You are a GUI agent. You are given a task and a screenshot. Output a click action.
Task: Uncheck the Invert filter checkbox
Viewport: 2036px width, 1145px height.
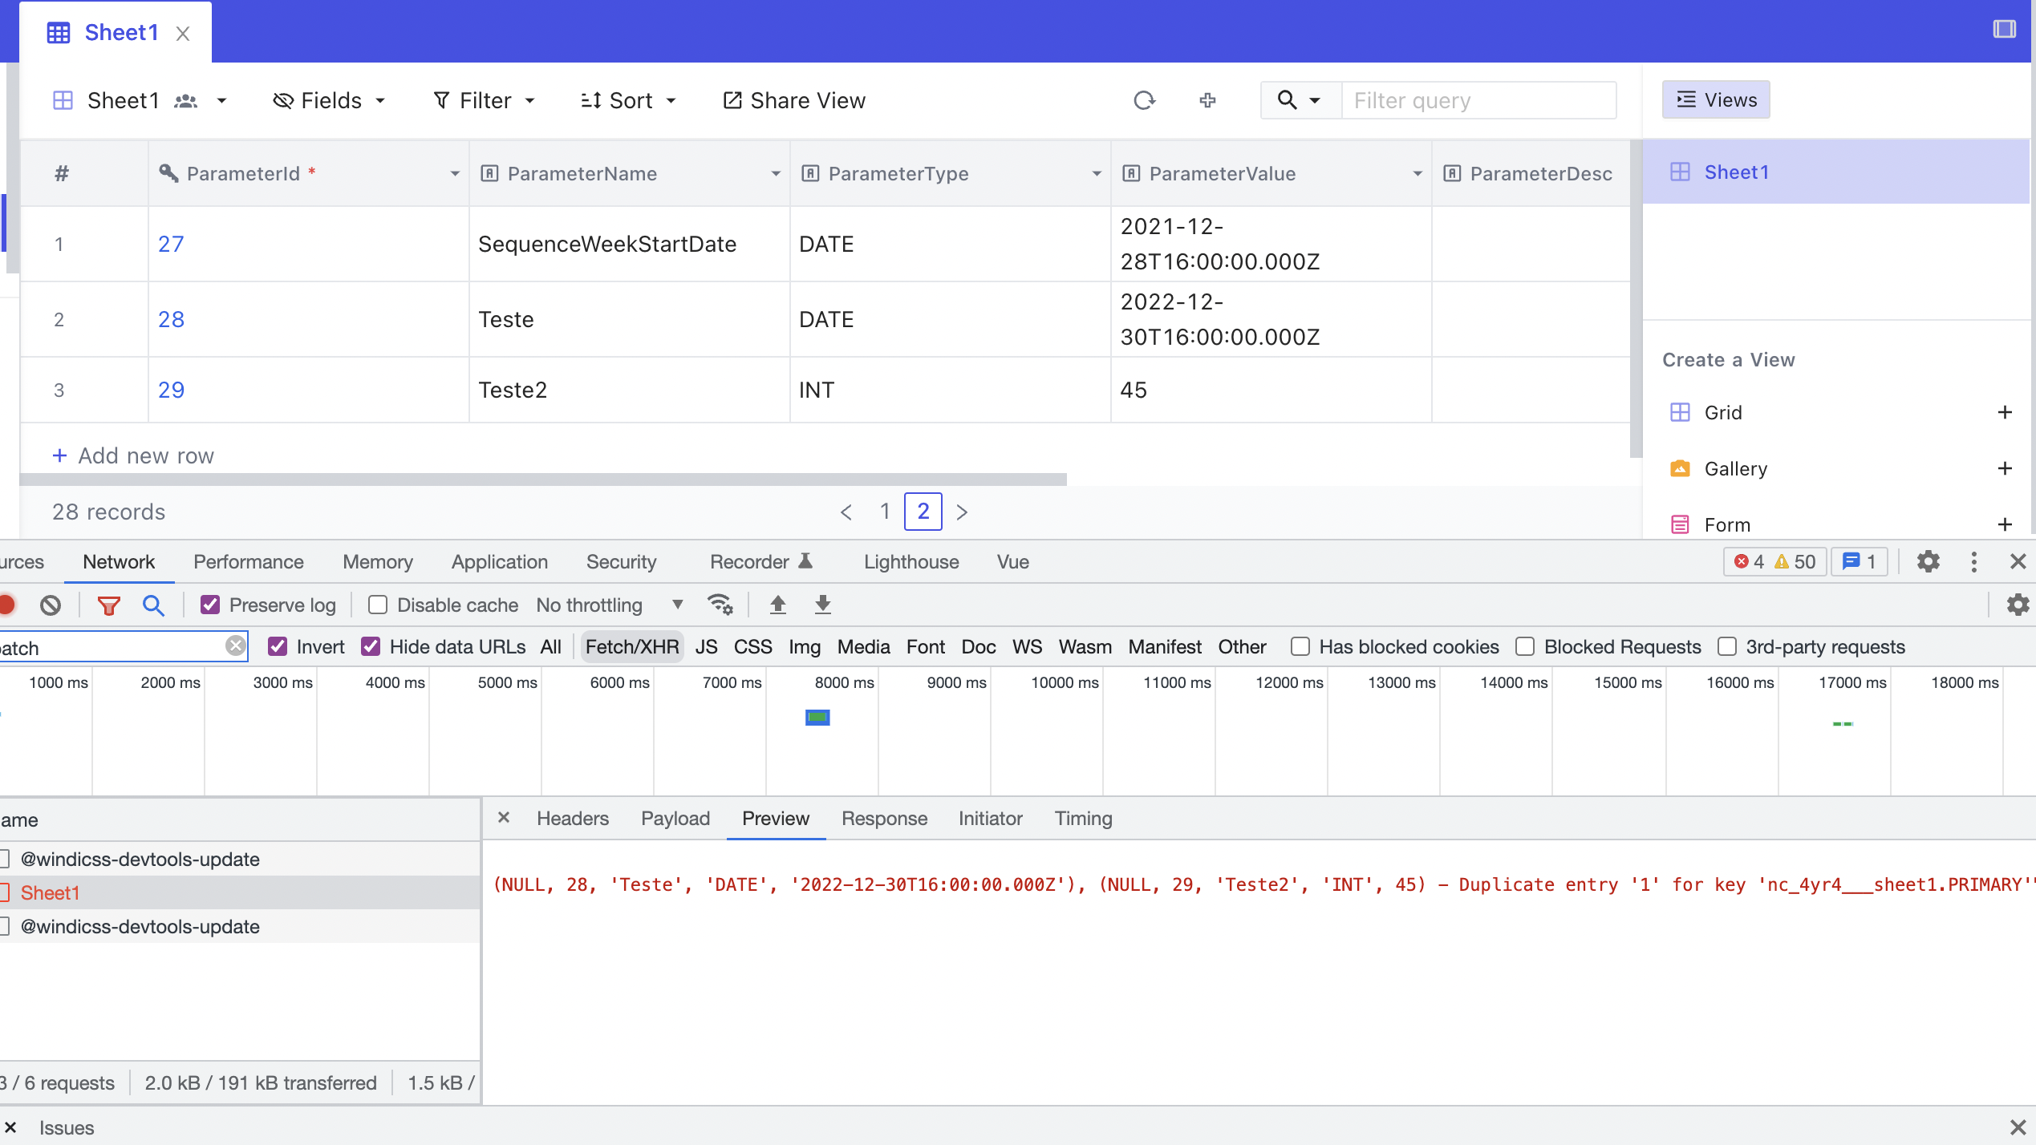278,646
